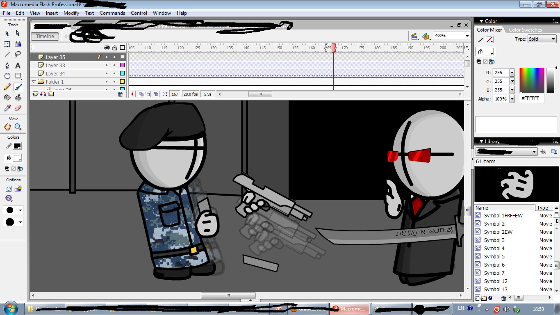
Task: Toggle Lock Fill option
Action: click(18, 189)
